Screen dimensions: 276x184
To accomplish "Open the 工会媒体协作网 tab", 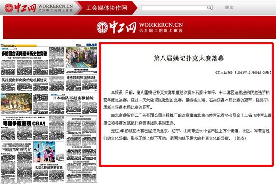I will [107, 8].
